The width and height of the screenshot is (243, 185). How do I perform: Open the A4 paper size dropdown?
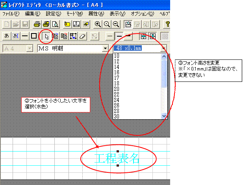30,48
